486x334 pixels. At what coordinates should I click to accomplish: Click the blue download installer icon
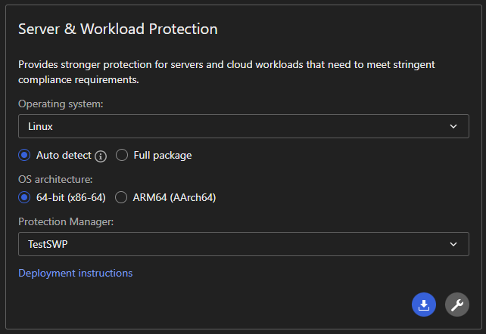tap(424, 305)
